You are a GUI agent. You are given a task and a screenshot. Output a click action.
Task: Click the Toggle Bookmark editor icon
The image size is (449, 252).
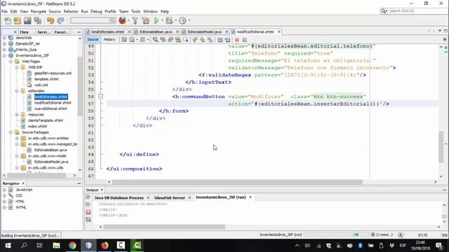pyautogui.click(x=210, y=40)
